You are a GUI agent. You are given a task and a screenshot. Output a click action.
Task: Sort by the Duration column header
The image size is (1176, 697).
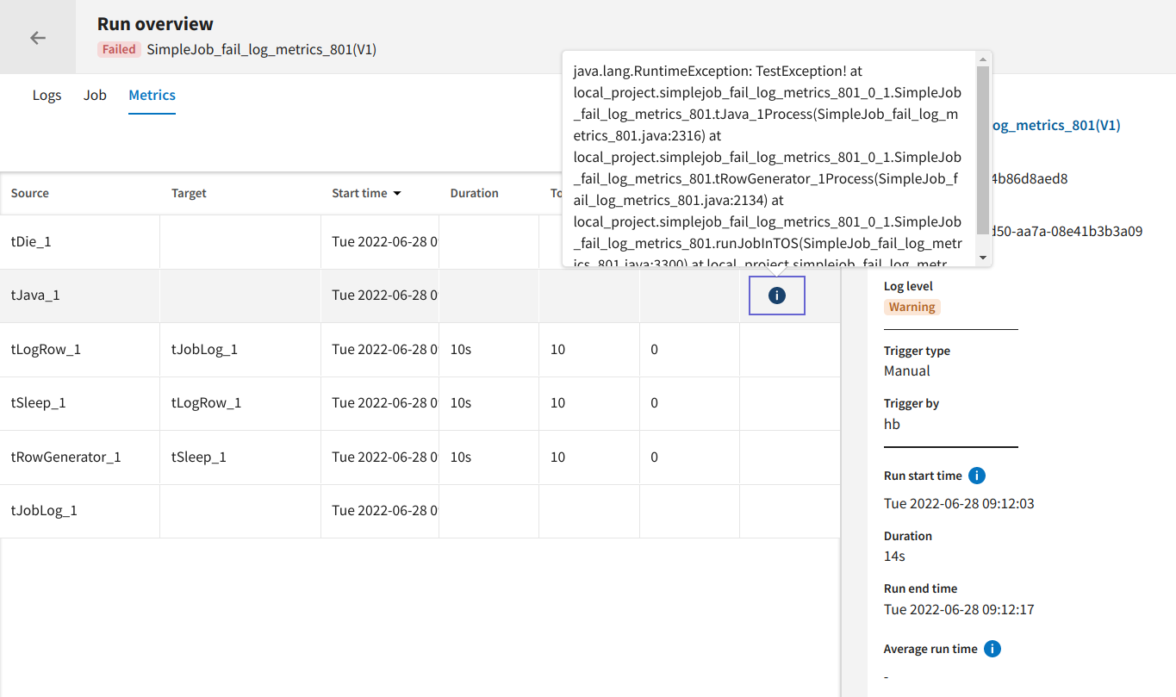coord(474,193)
